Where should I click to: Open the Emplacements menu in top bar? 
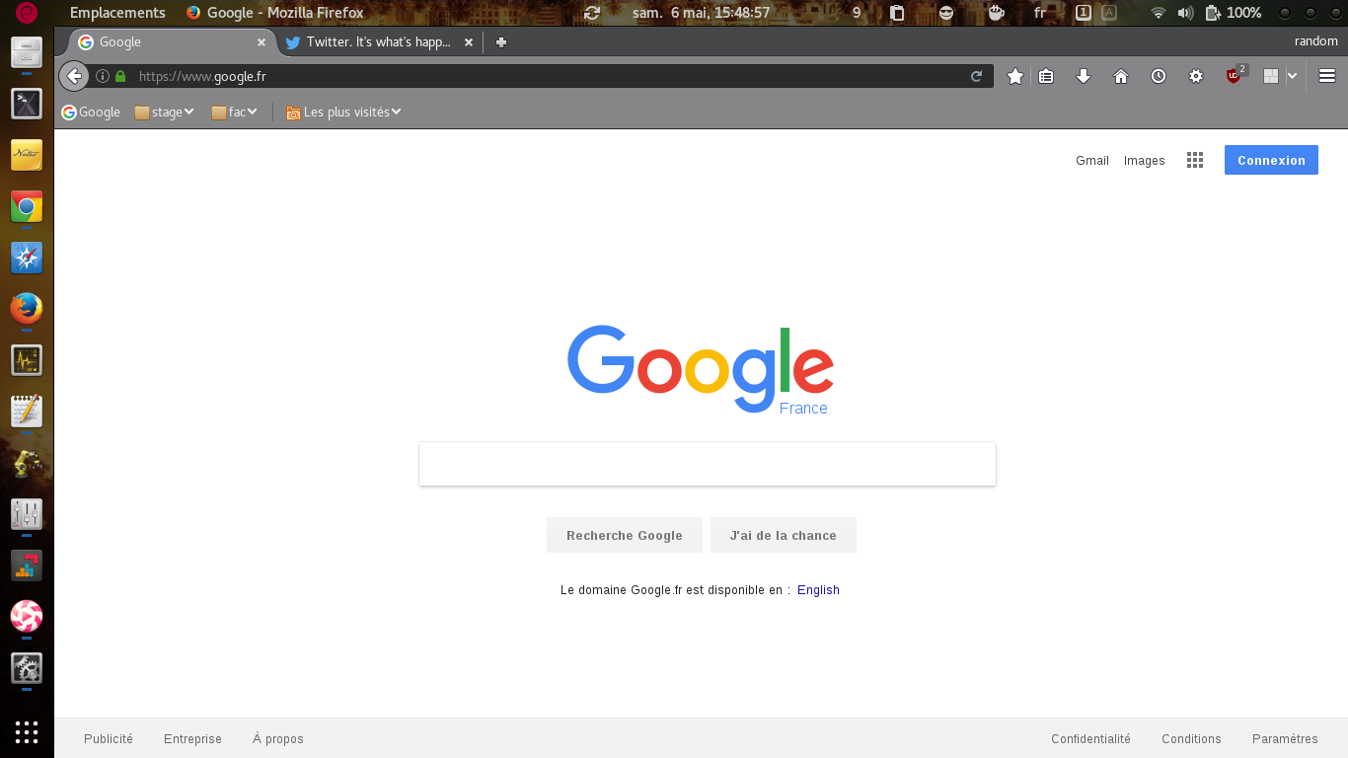pyautogui.click(x=117, y=13)
